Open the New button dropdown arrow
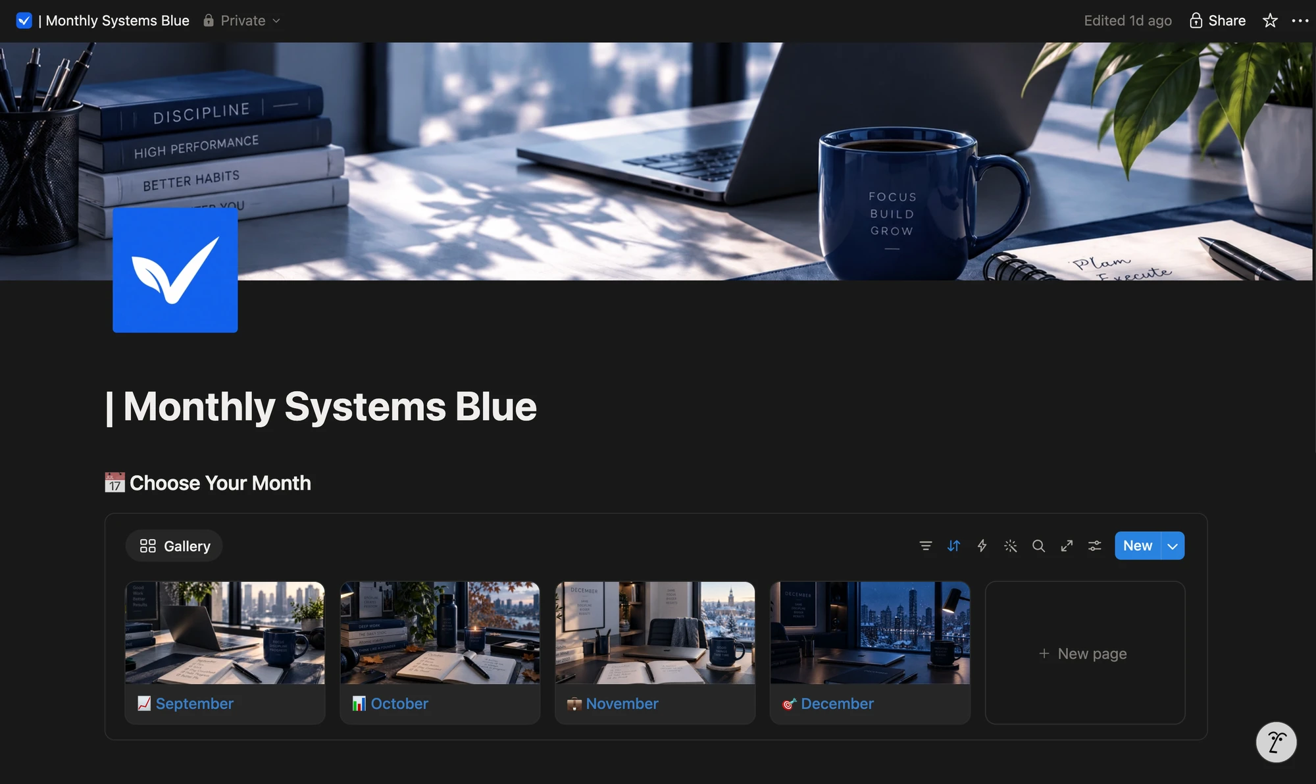 (x=1173, y=546)
